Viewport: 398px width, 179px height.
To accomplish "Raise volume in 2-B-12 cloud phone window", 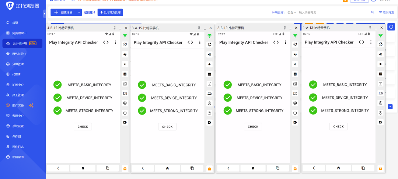I will pyautogui.click(x=295, y=54).
